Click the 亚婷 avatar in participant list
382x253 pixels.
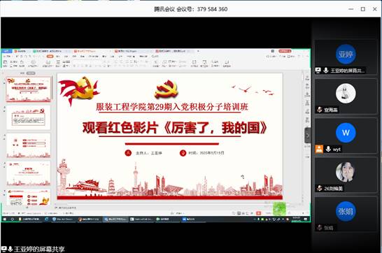346,54
